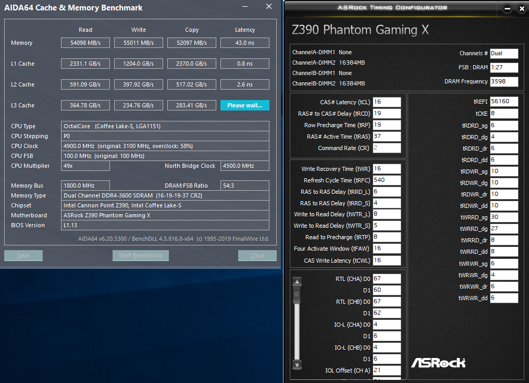Click the IOL Offset (CH A) field
Viewport: 529px width, 383px height.
coord(387,370)
